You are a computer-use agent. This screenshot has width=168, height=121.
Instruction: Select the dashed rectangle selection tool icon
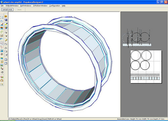pos(2,17)
